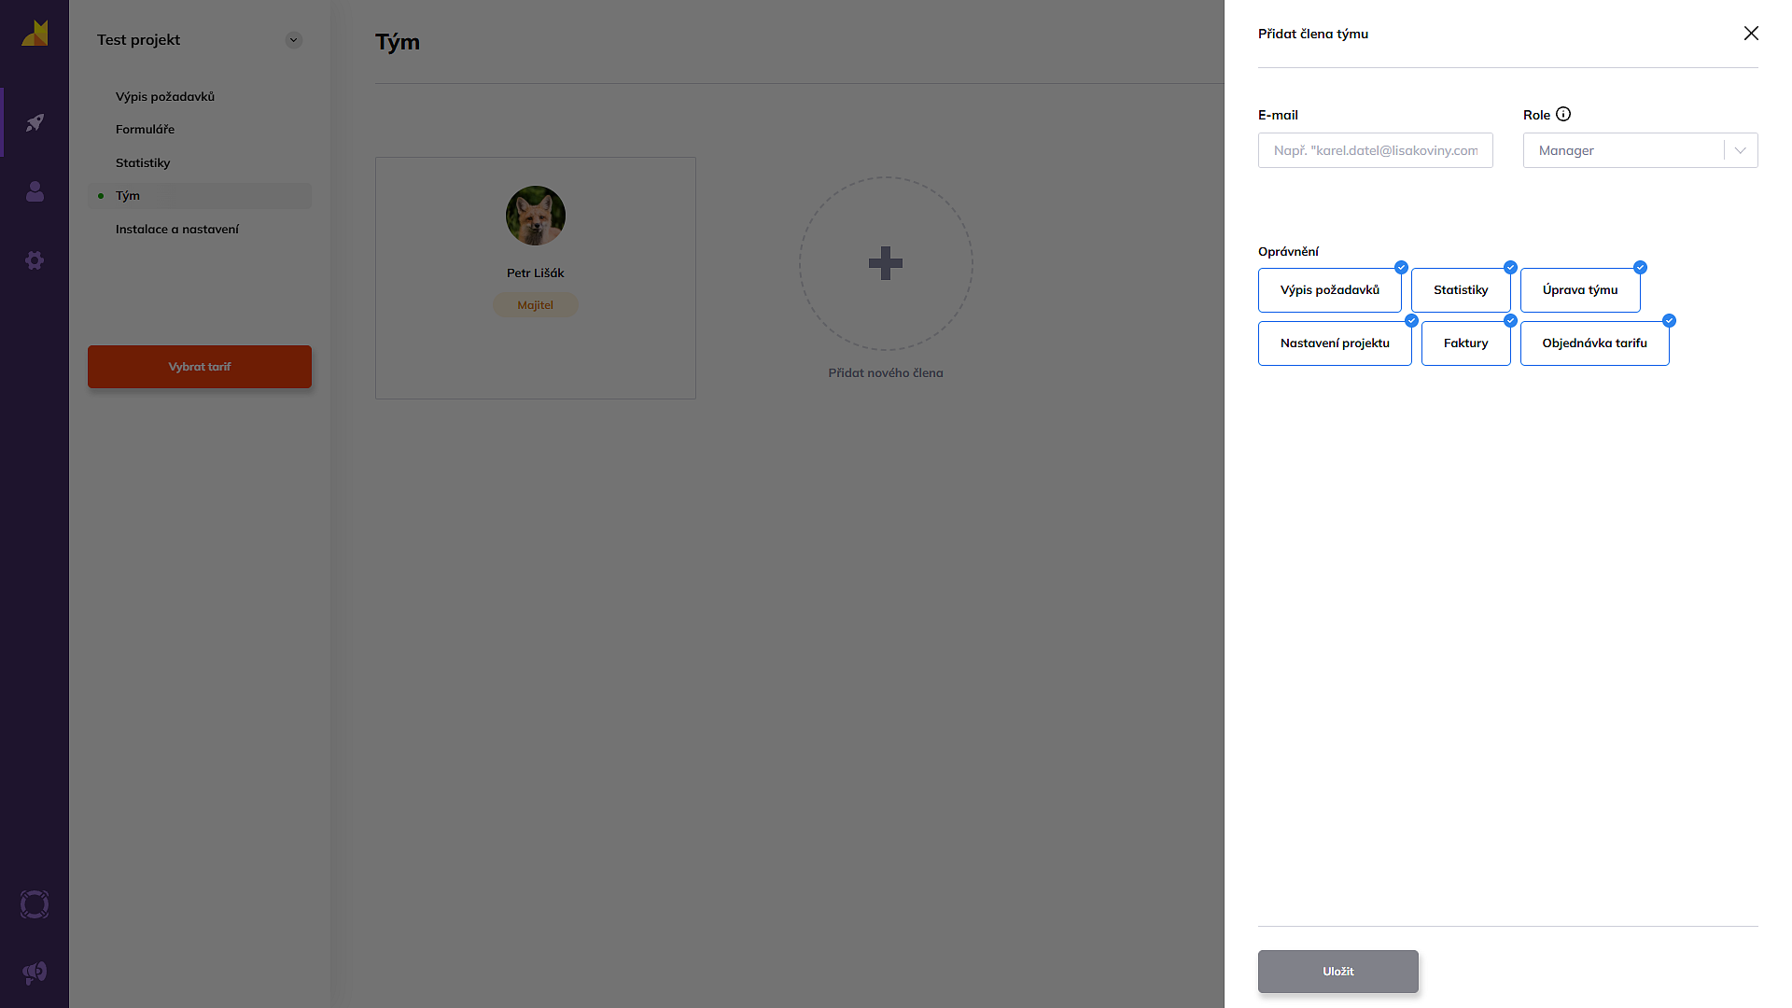Toggle the Objednávka tarifu permission

[1594, 343]
